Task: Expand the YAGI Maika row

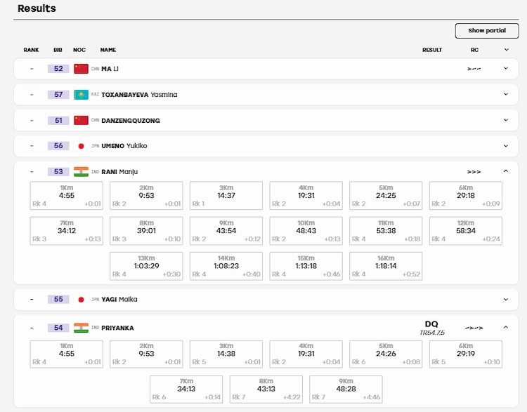Action: 506,300
